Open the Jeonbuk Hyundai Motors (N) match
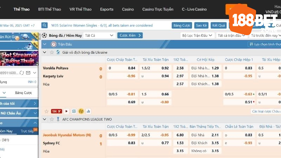281x158 pixels. pos(67,135)
